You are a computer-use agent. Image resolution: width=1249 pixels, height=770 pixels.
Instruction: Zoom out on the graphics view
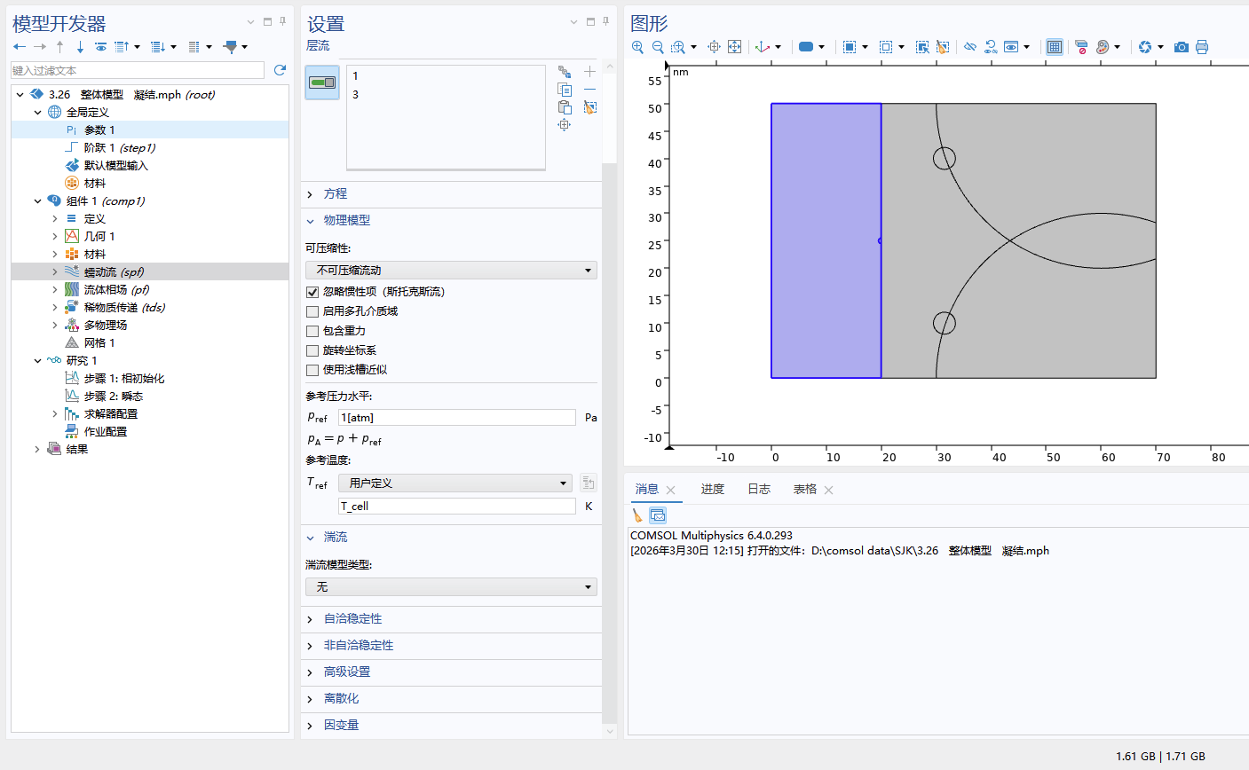pyautogui.click(x=658, y=47)
